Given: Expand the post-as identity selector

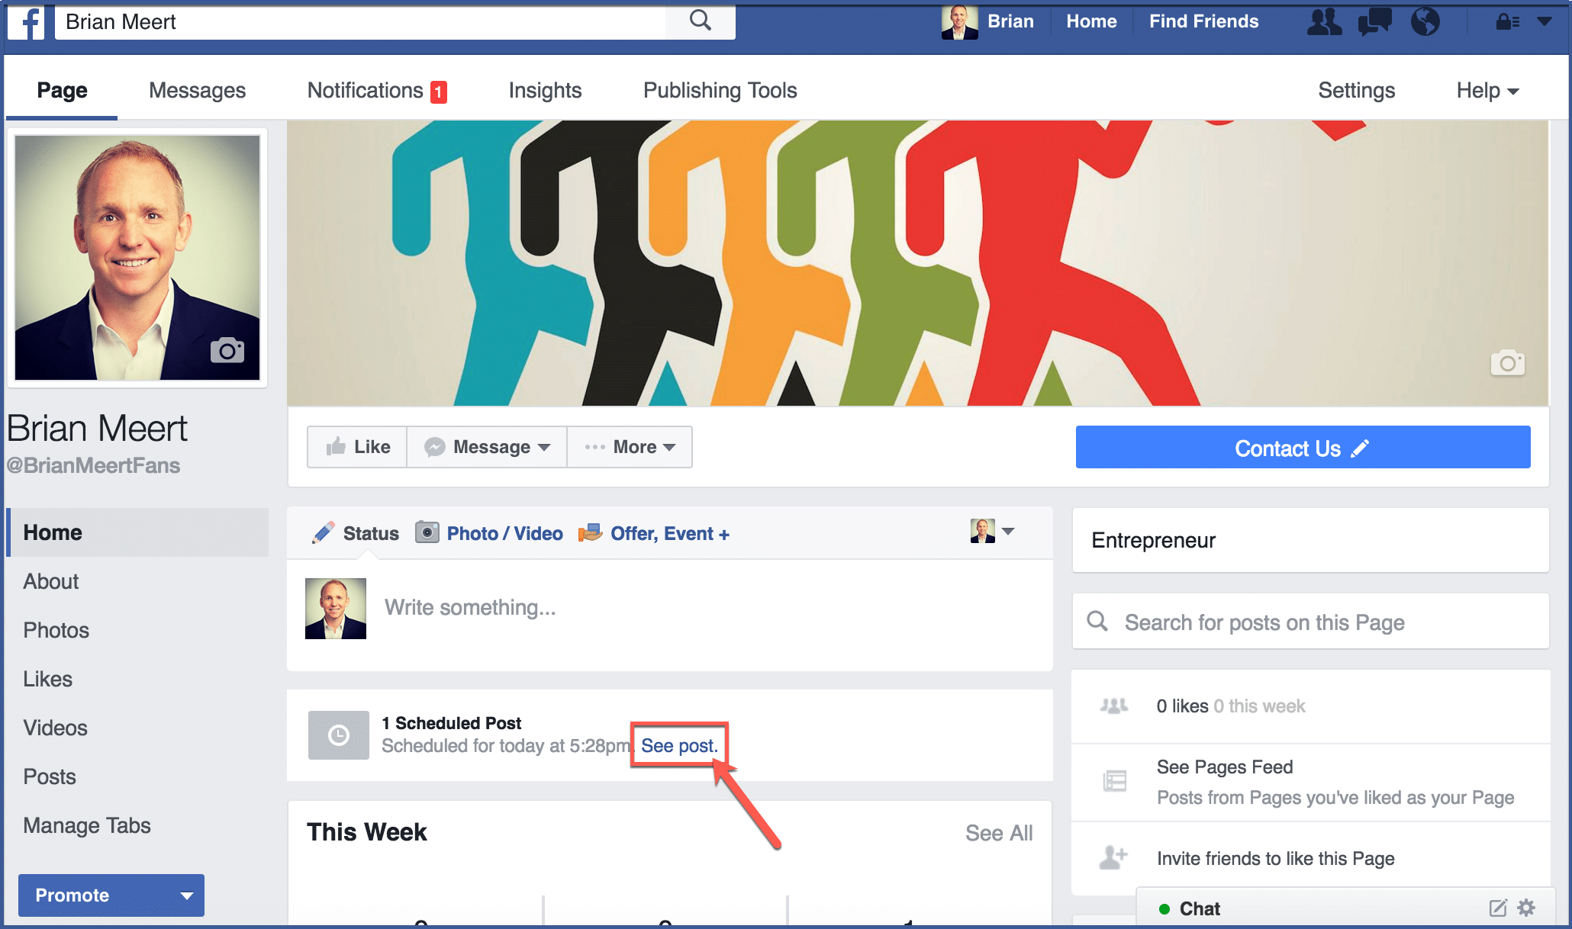Looking at the screenshot, I should [x=992, y=531].
